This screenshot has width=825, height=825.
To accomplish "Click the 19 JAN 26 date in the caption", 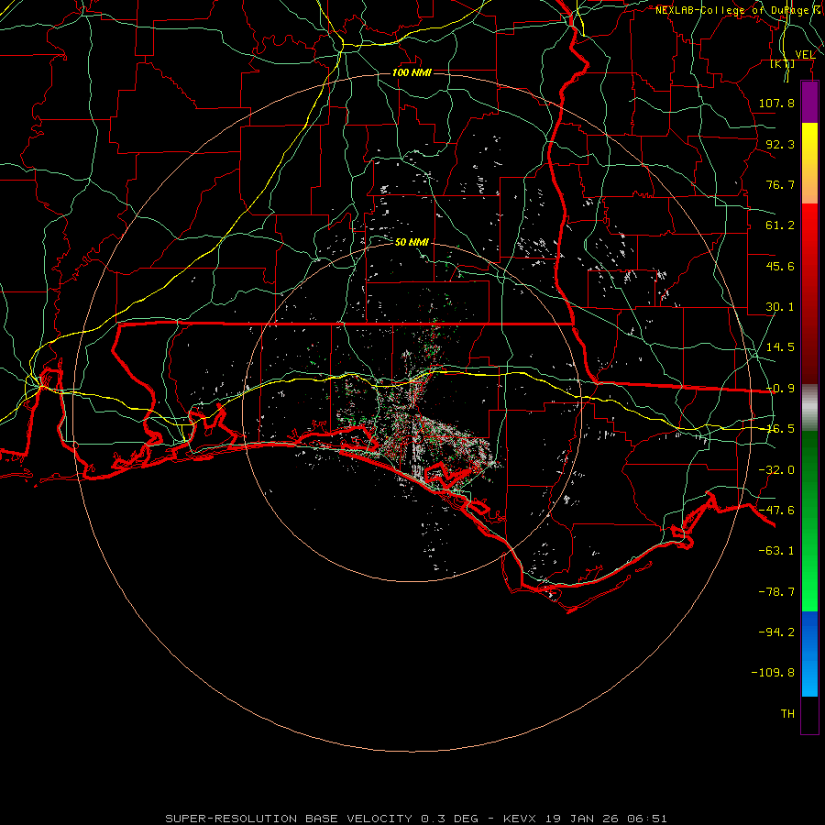I will click(582, 819).
